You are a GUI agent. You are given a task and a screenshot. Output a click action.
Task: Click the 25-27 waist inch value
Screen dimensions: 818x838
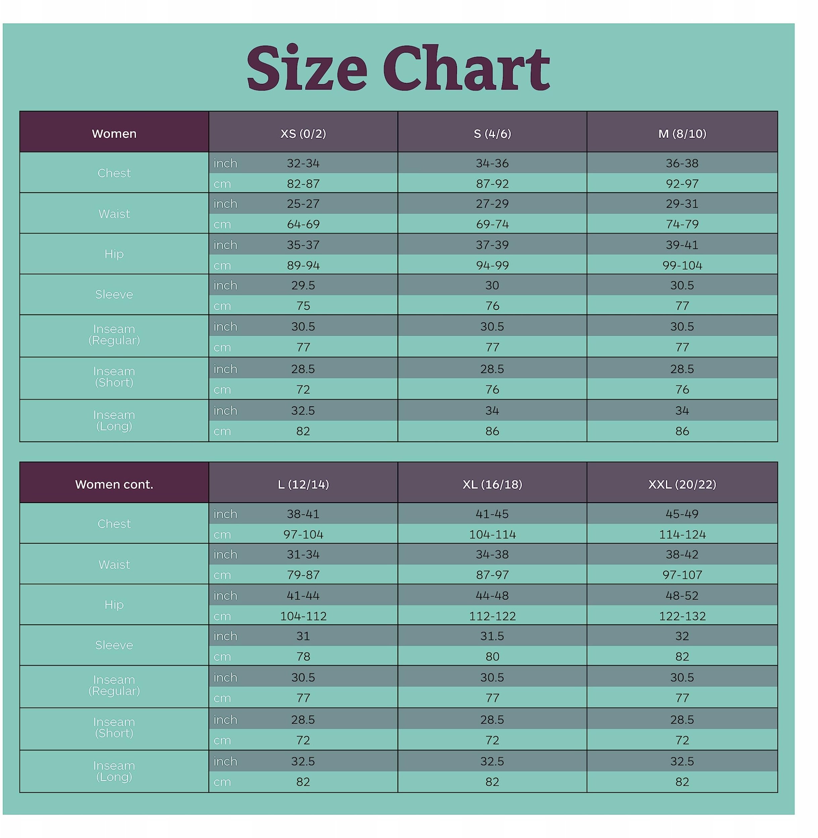303,203
